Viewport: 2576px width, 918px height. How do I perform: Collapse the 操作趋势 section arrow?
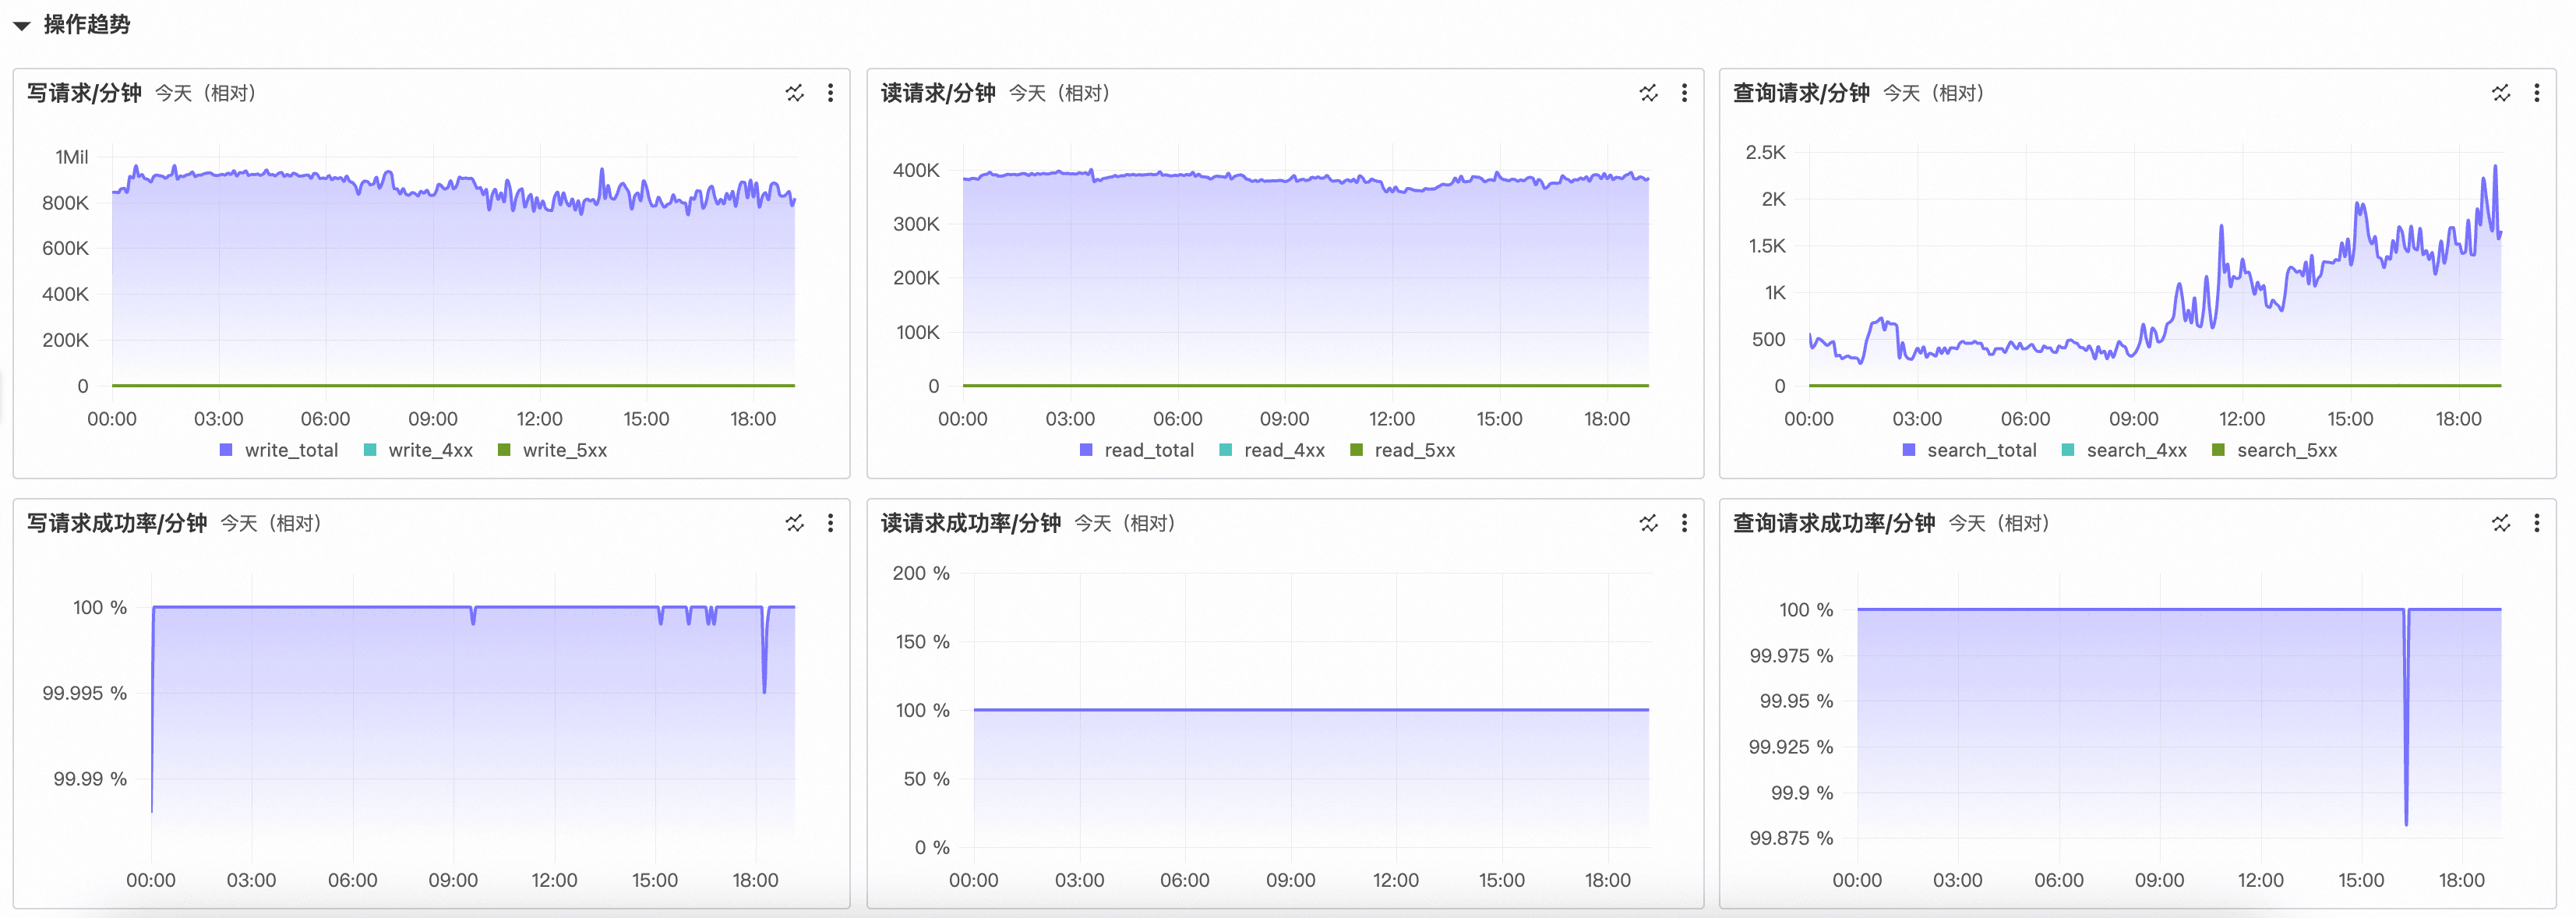pos(21,26)
